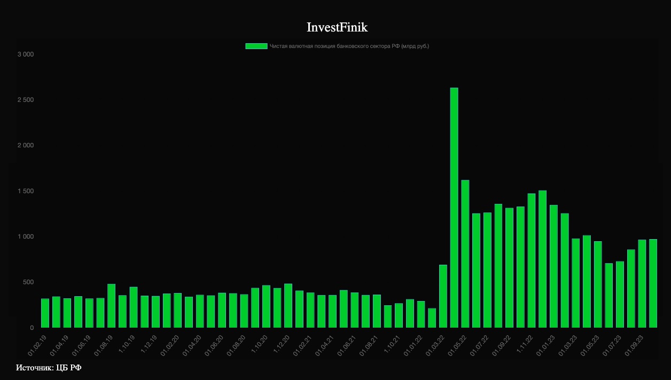Select the bar above 01.01.23
The height and width of the screenshot is (380, 671).
tap(553, 266)
